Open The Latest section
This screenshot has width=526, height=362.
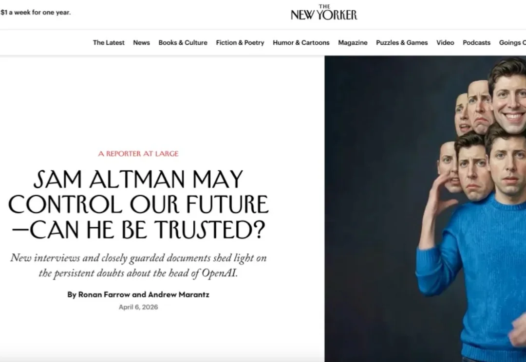pyautogui.click(x=108, y=42)
